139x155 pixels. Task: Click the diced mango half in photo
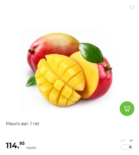(60, 80)
